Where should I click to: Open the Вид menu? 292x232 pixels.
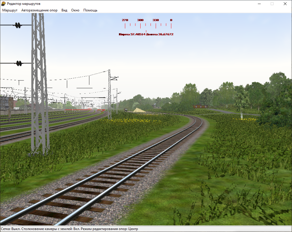64,10
